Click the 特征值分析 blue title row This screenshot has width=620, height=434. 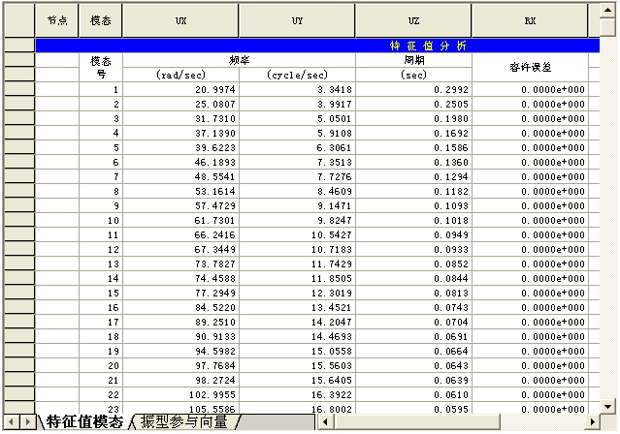pos(317,46)
